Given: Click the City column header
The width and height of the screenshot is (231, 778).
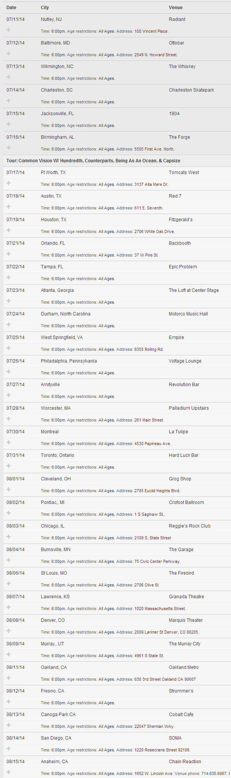Looking at the screenshot, I should tap(45, 8).
